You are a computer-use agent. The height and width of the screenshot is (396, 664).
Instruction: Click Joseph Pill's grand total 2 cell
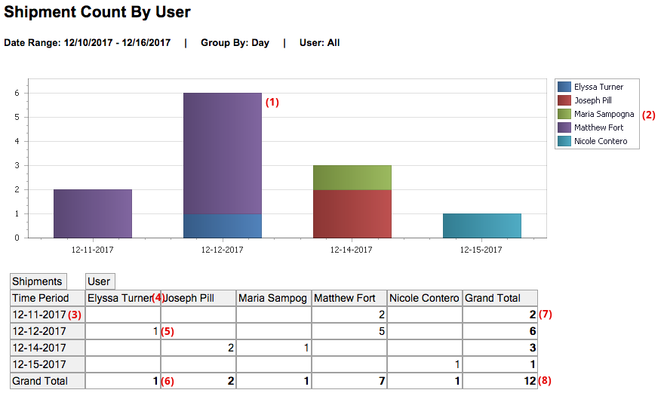[x=198, y=381]
